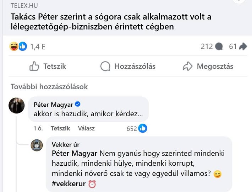Reply to Péter Magyar's comment with Válasz

pos(86,128)
